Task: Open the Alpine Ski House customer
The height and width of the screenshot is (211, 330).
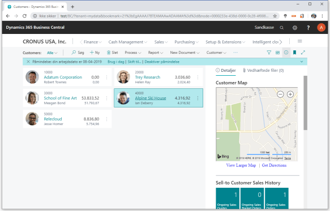Action: tap(151, 98)
